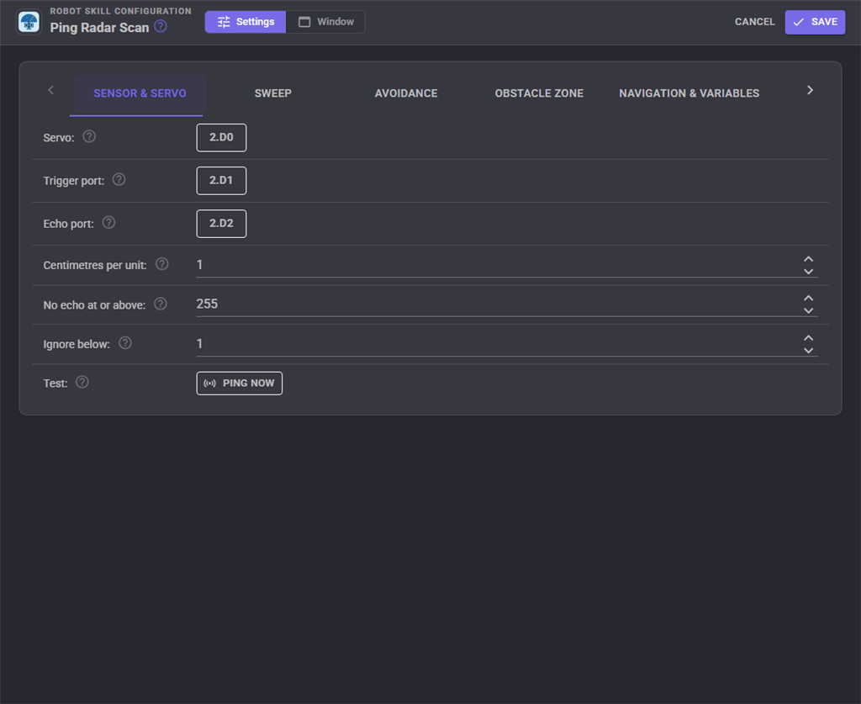Show help for No echo at or above
861x704 pixels.
161,304
